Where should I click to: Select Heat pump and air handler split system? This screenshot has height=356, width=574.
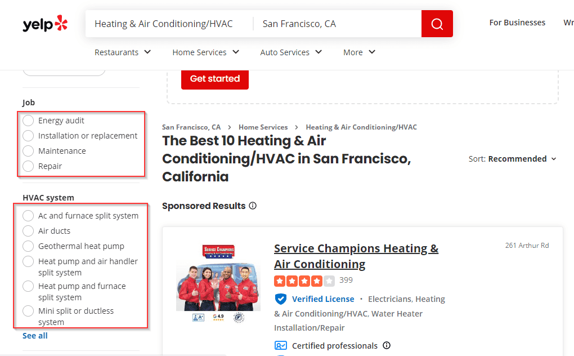tap(28, 261)
